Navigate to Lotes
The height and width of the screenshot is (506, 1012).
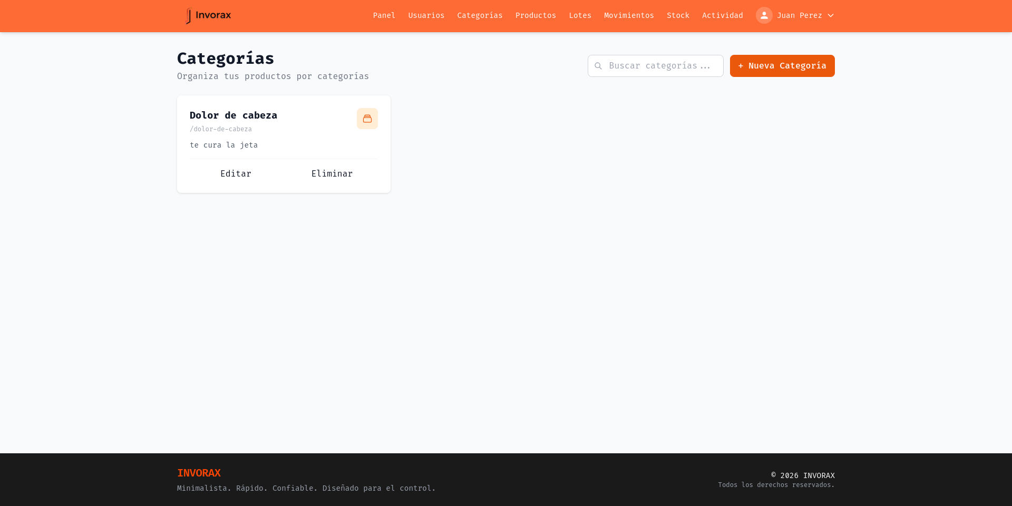pos(580,15)
